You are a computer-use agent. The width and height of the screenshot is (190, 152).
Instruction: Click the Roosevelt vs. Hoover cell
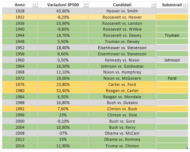pos(122,17)
